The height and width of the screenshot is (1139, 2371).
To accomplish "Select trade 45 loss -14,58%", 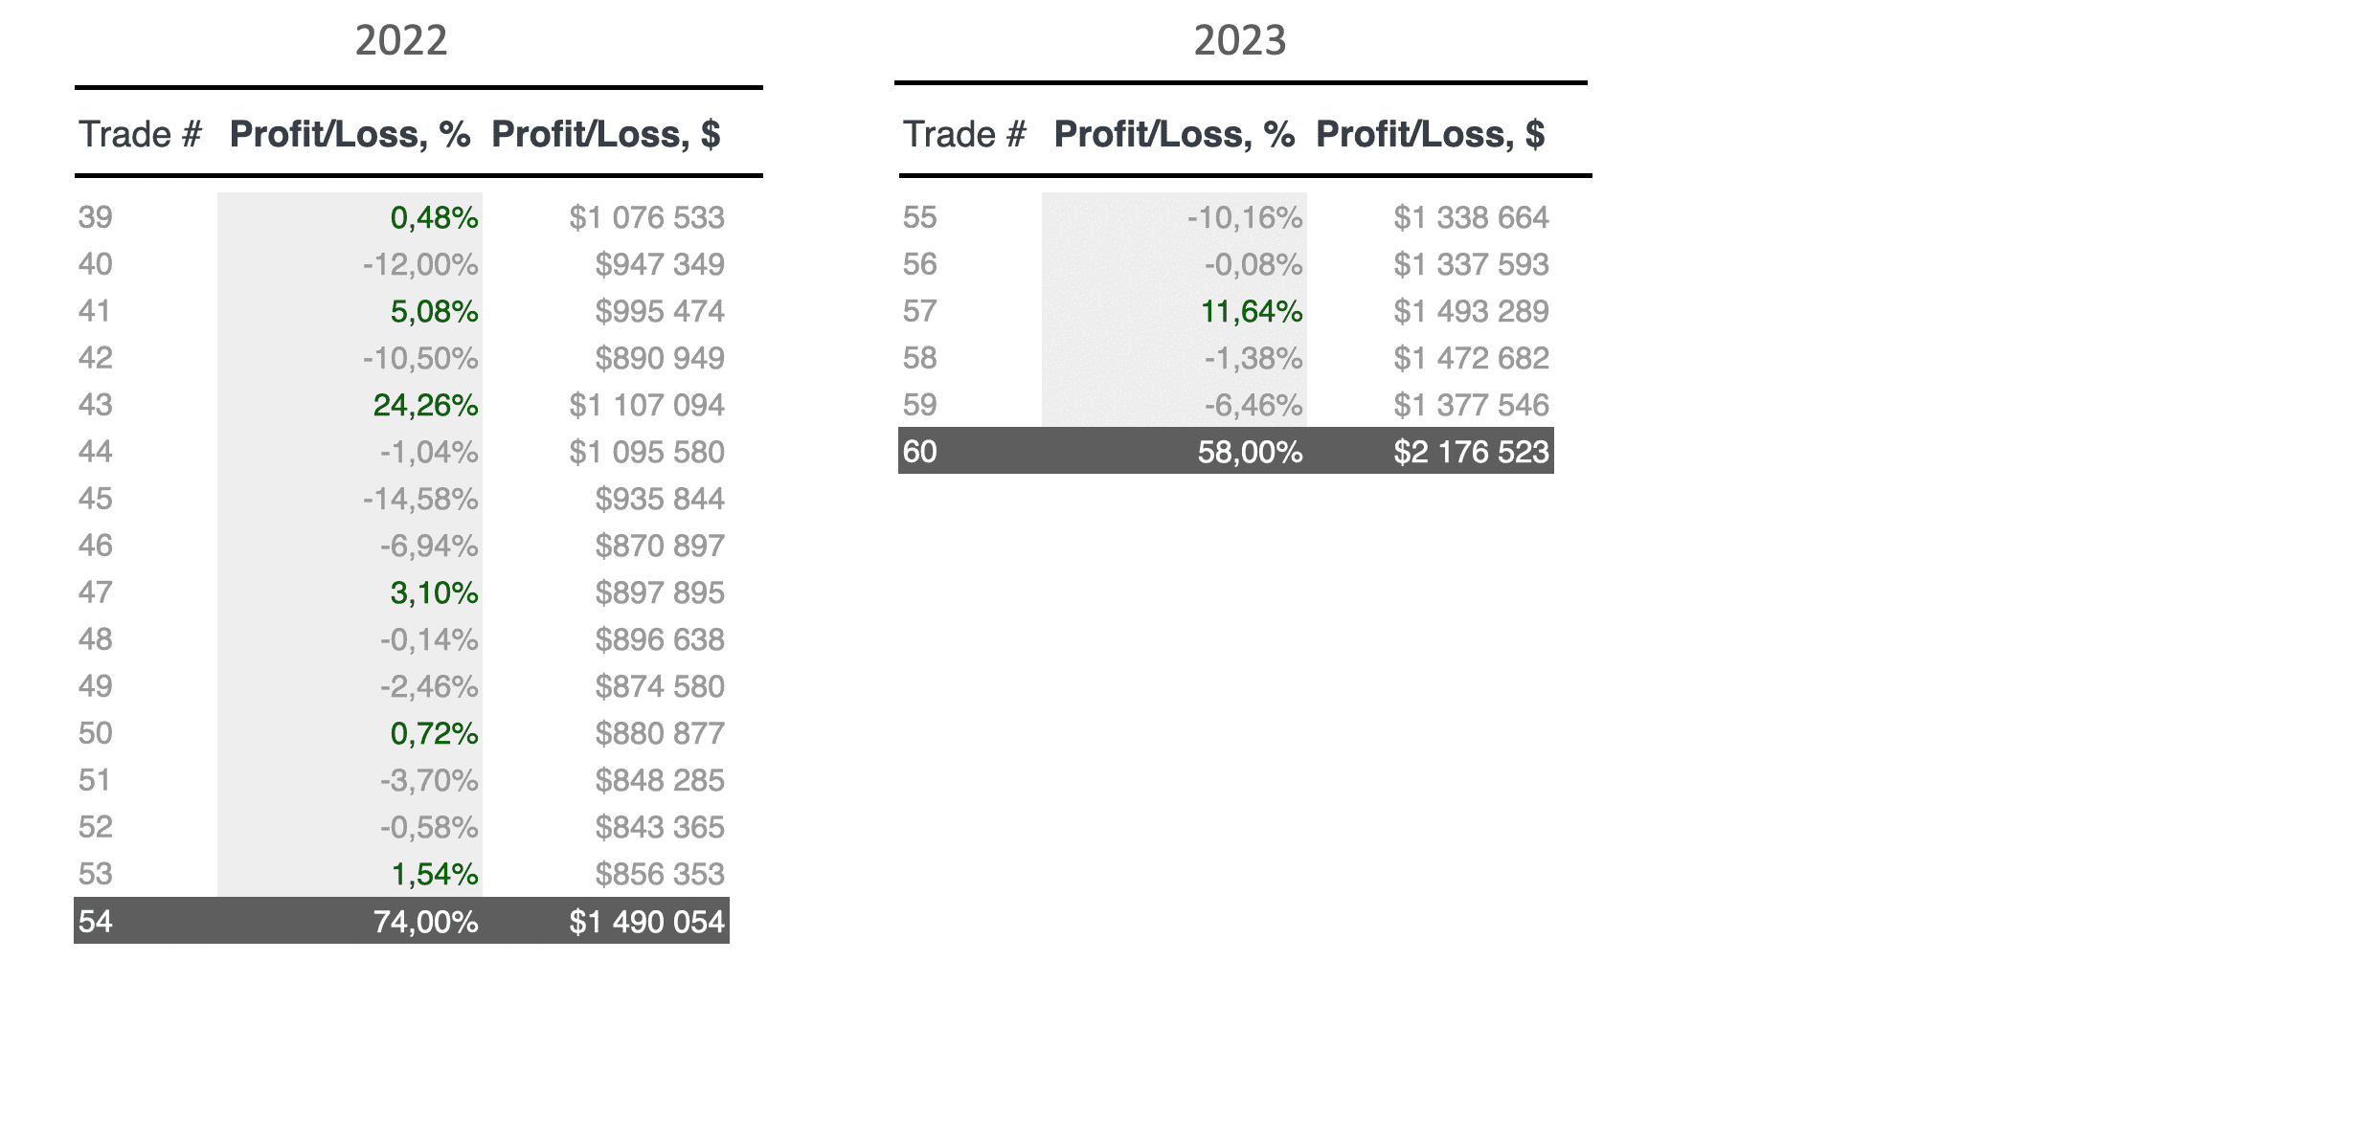I will point(420,499).
